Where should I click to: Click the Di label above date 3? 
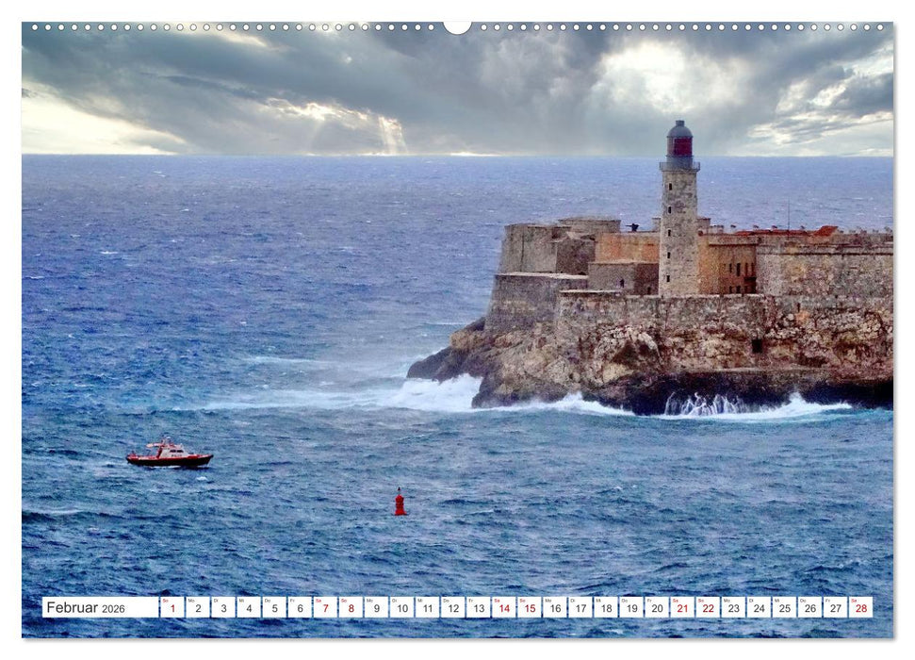tap(216, 601)
